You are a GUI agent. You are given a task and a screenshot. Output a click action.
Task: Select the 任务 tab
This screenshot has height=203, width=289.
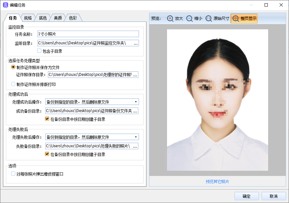13,18
